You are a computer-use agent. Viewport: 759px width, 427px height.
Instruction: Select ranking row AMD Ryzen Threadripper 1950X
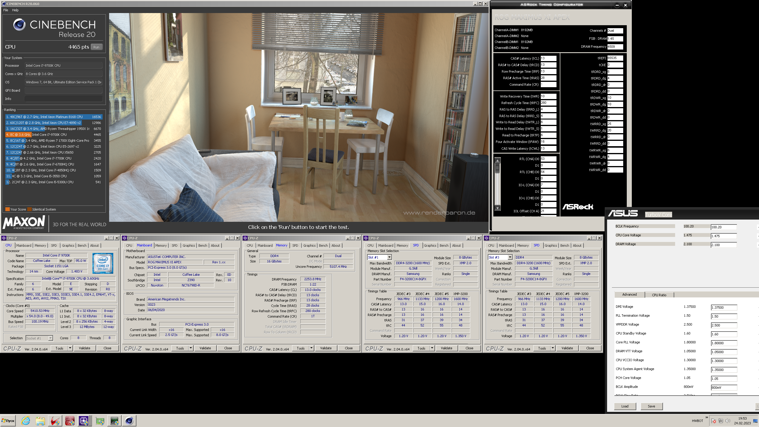54,129
